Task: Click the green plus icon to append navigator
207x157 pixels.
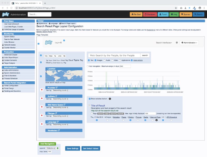Action: point(58,148)
